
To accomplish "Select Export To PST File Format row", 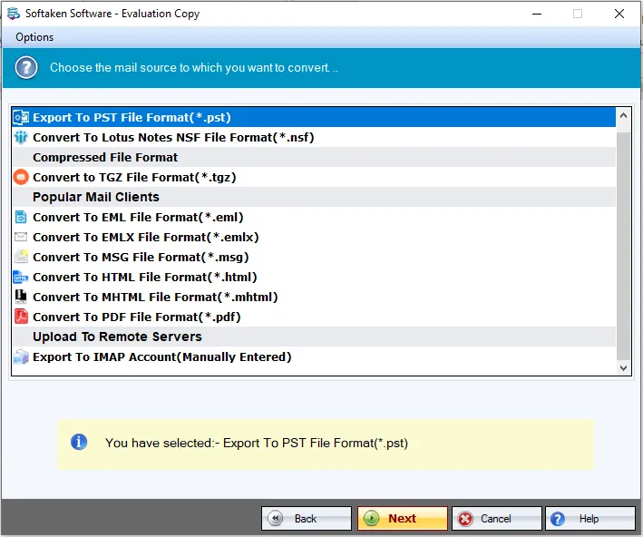I will 314,117.
